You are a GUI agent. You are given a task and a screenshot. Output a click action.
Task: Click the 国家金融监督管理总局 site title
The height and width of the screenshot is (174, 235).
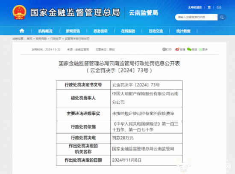coord(75,12)
